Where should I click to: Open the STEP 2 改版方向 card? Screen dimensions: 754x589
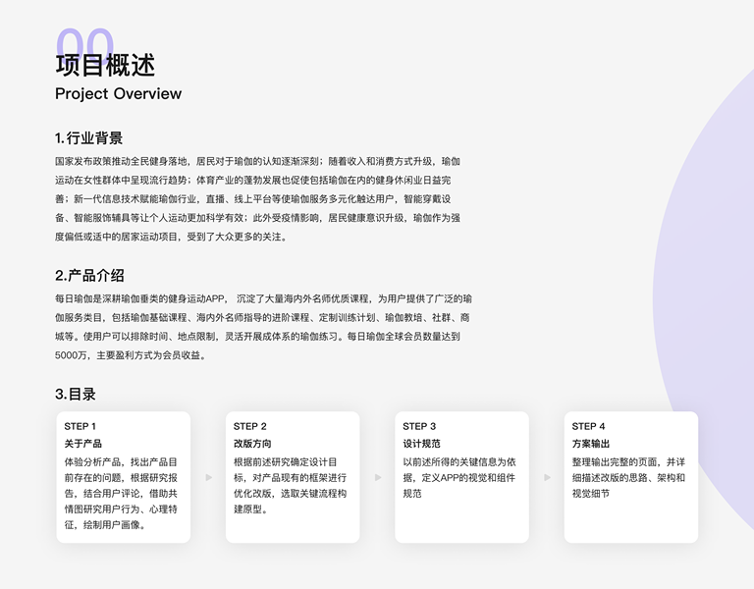pos(293,477)
